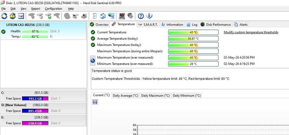Click the floppy disk save graph icon

coord(95,102)
